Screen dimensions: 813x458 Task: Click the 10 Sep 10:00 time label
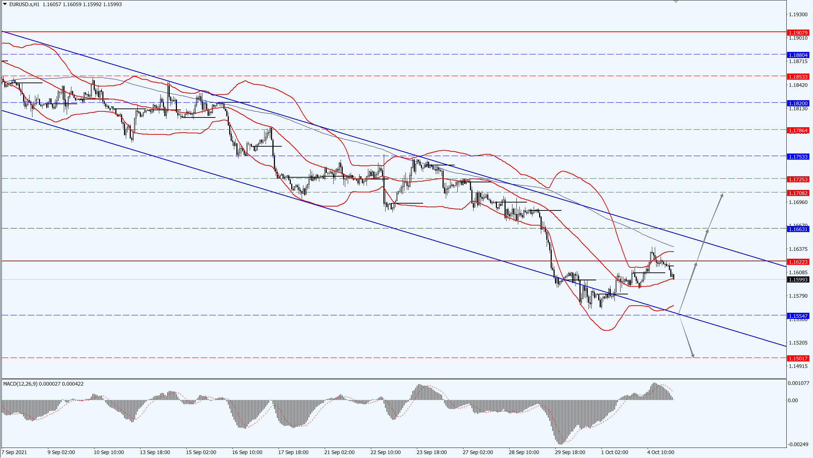point(109,452)
